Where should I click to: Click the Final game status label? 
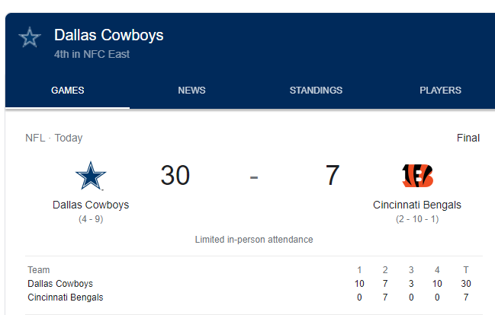(468, 138)
